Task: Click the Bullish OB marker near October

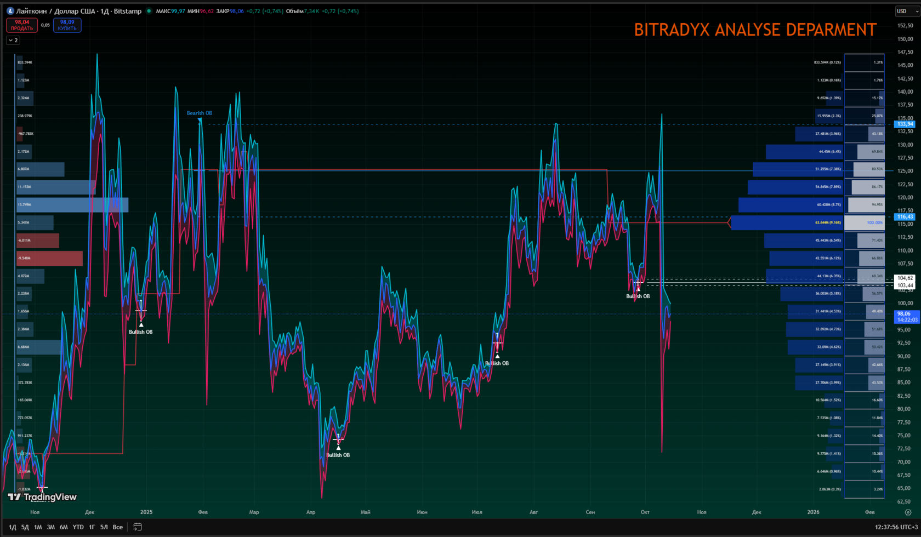Action: click(638, 296)
